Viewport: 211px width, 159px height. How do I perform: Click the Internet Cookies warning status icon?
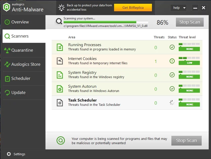172,61
